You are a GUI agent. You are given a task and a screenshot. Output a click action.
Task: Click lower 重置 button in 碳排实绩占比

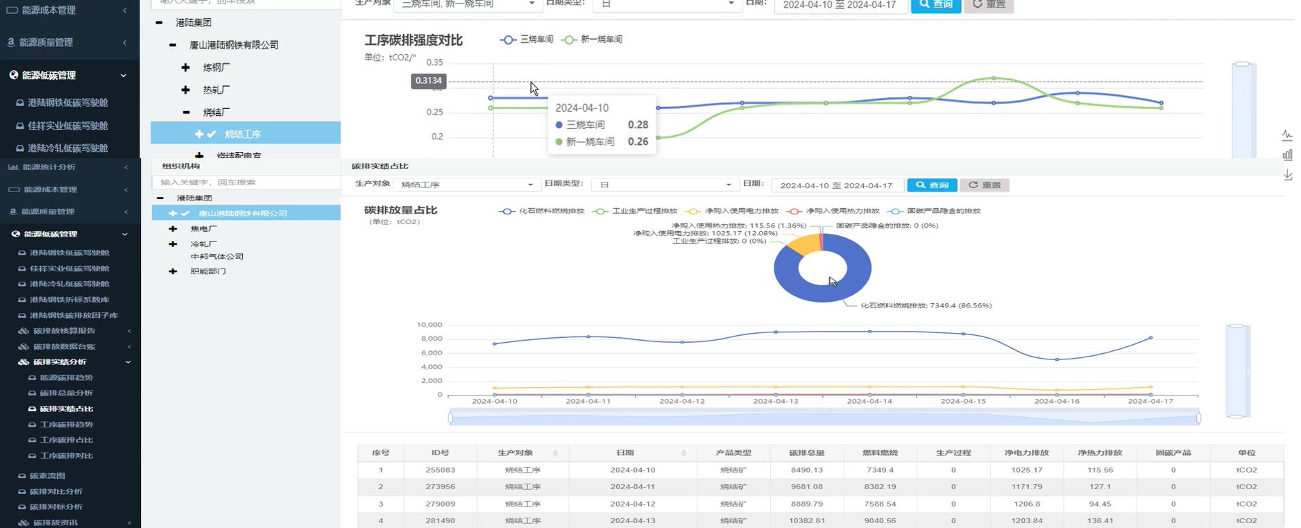pyautogui.click(x=985, y=185)
